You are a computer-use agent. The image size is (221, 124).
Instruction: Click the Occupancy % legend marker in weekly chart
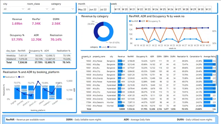pos(147,21)
